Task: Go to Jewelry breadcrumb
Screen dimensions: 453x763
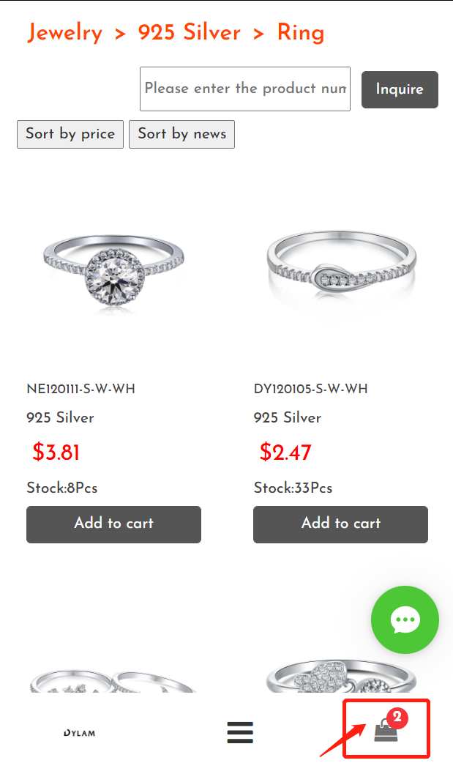Action: coord(64,33)
